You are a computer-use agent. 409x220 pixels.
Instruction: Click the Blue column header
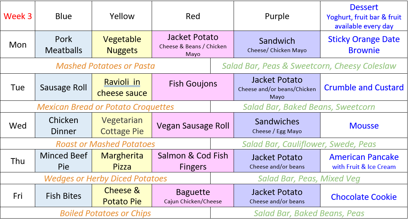click(64, 16)
